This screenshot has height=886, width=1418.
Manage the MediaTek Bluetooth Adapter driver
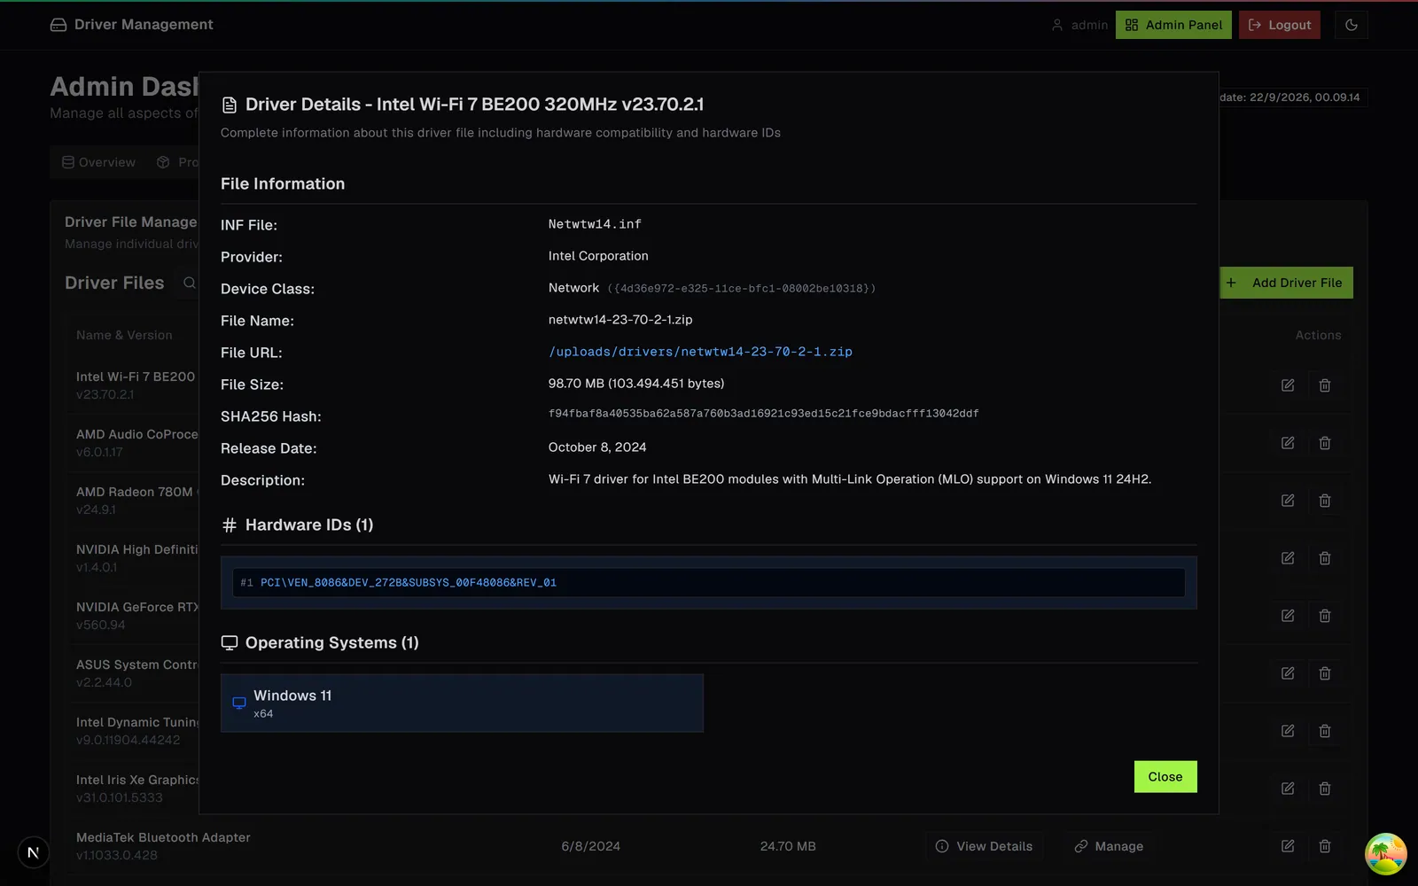tap(1109, 846)
